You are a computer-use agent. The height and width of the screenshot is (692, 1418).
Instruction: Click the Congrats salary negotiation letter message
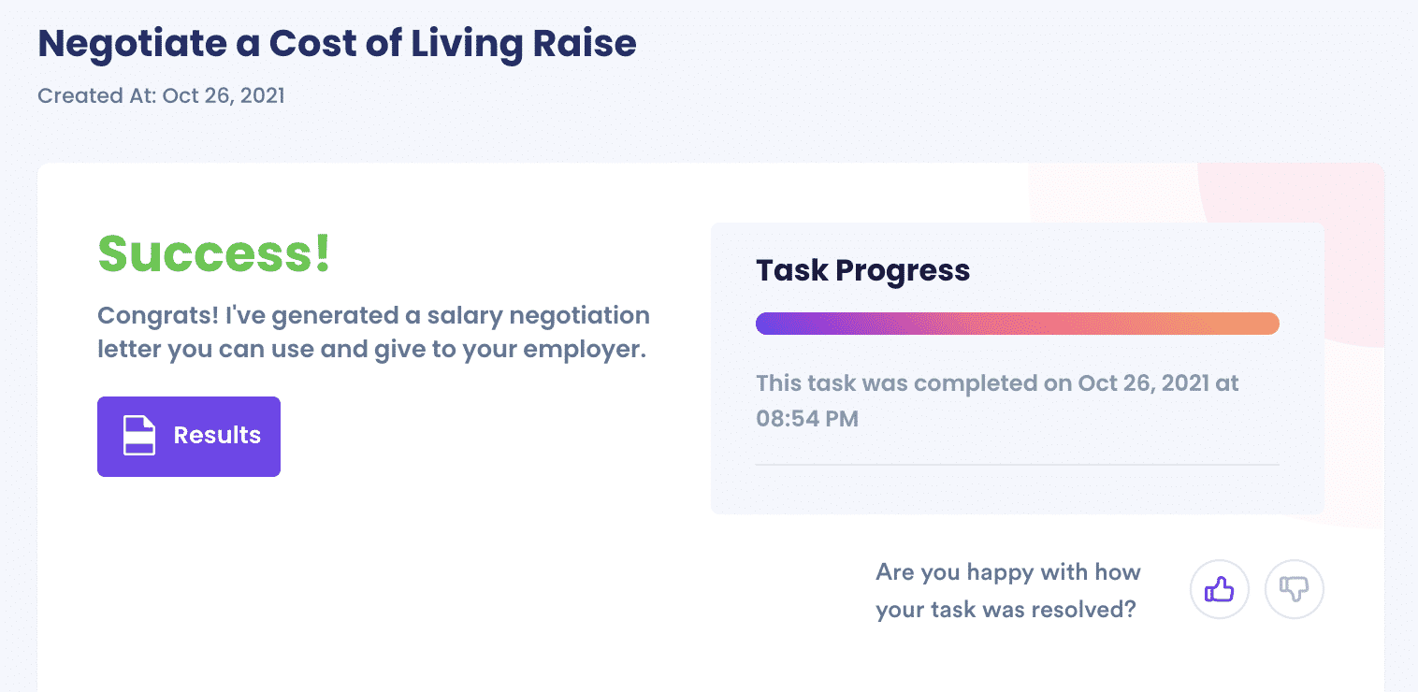373,333
